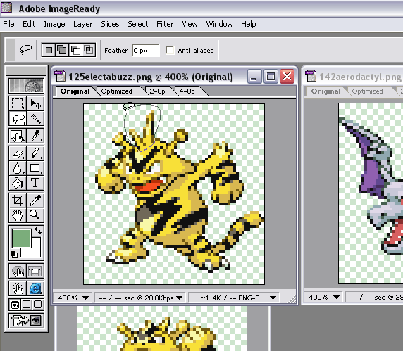Open the Window menu
The height and width of the screenshot is (351, 403).
219,24
